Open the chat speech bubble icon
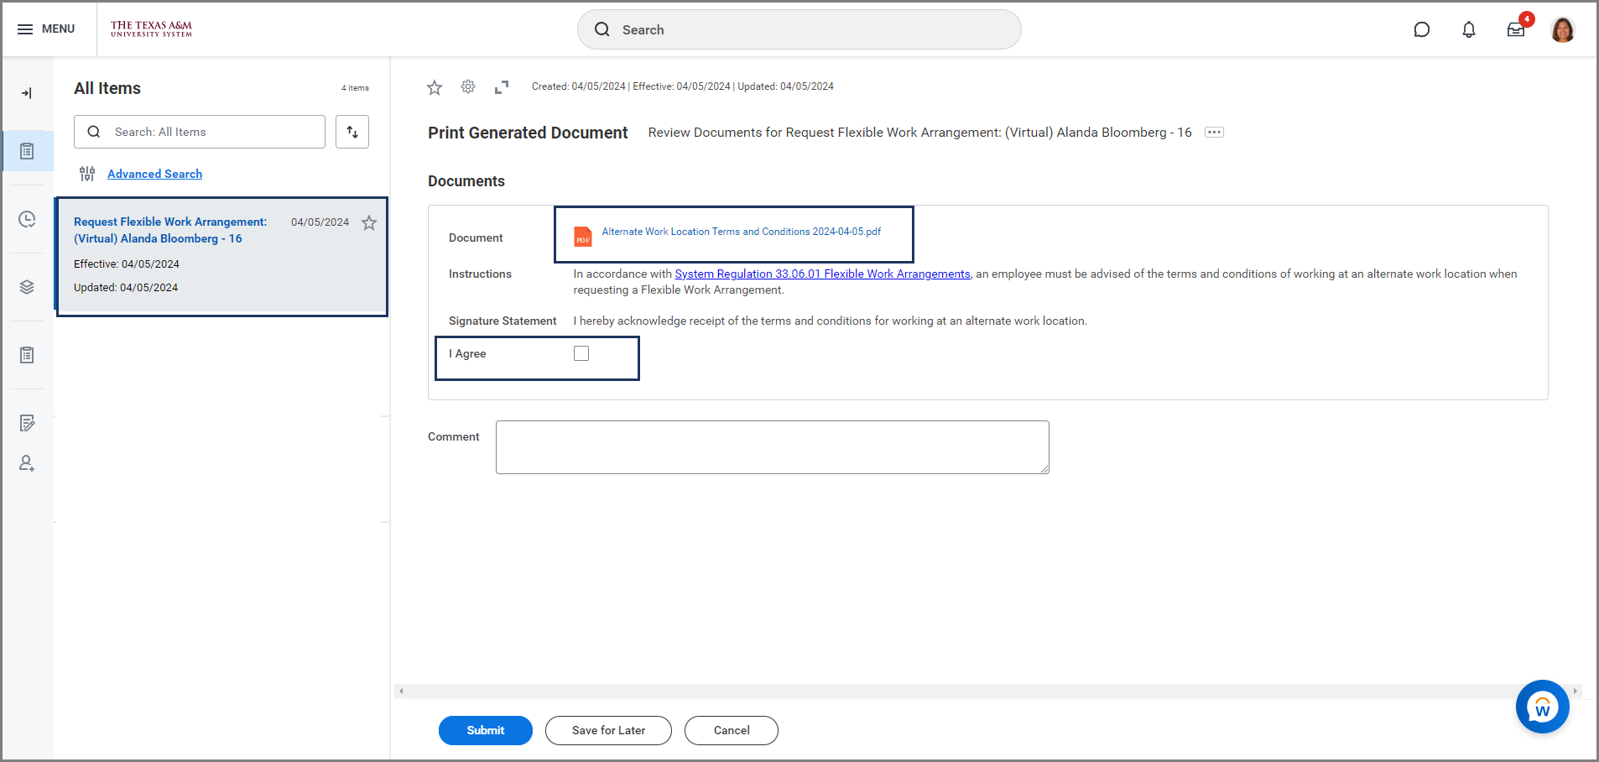 [x=1421, y=30]
